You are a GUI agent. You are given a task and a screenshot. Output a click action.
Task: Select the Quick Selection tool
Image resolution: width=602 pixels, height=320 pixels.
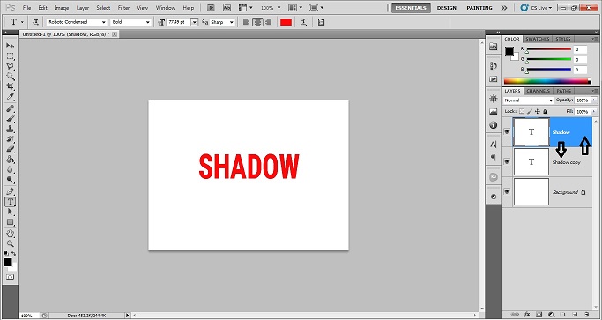(10, 77)
